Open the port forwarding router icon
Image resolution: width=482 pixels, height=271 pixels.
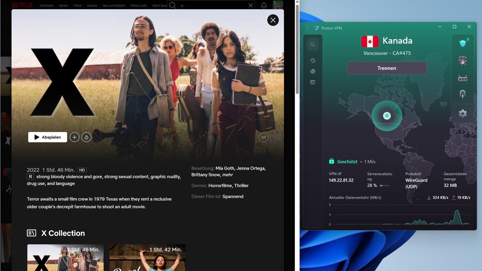click(463, 78)
